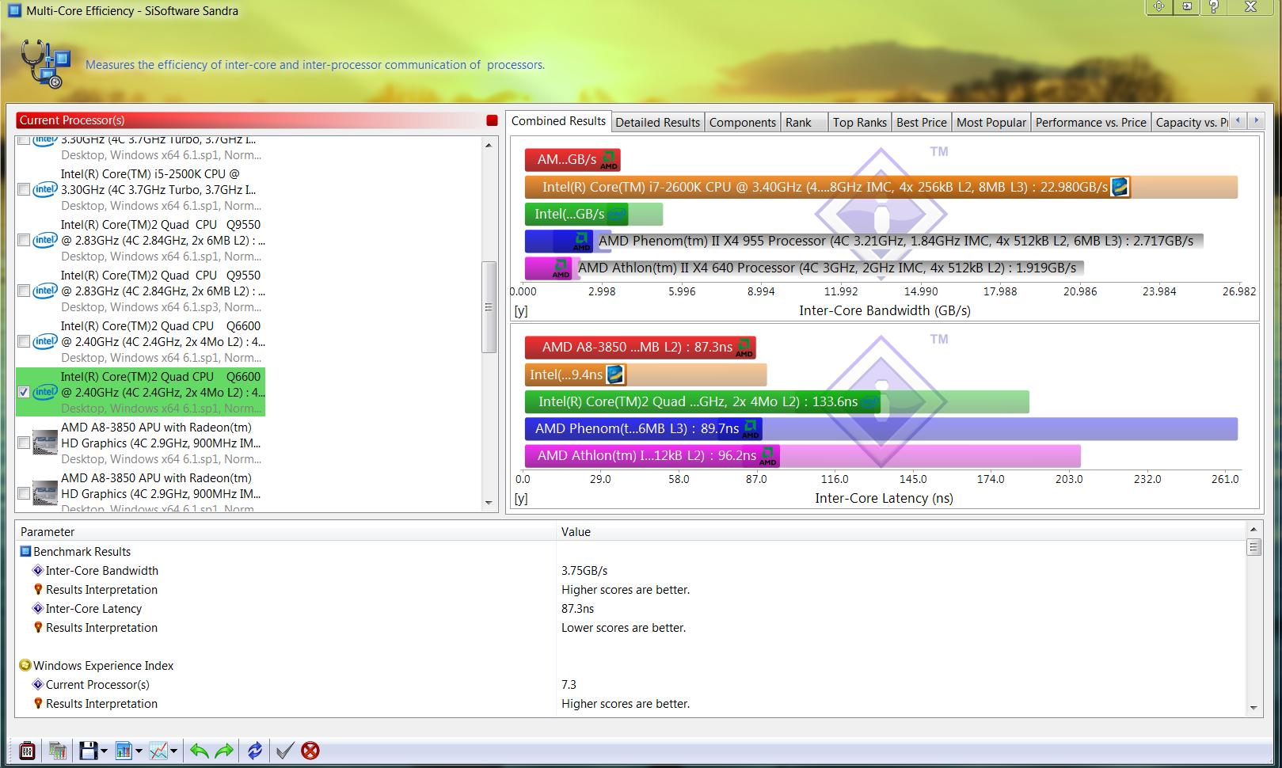Click the red cancel cross icon
This screenshot has height=768, width=1282.
click(x=310, y=751)
